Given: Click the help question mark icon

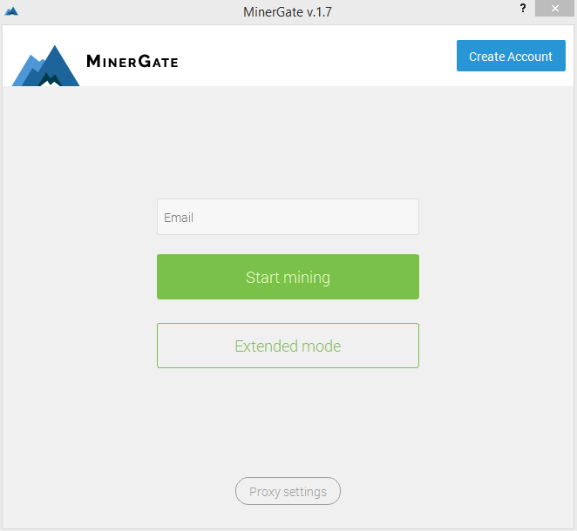Looking at the screenshot, I should tap(523, 8).
